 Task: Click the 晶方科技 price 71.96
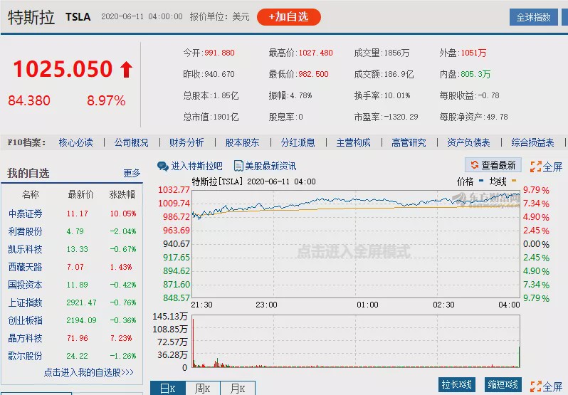click(78, 338)
